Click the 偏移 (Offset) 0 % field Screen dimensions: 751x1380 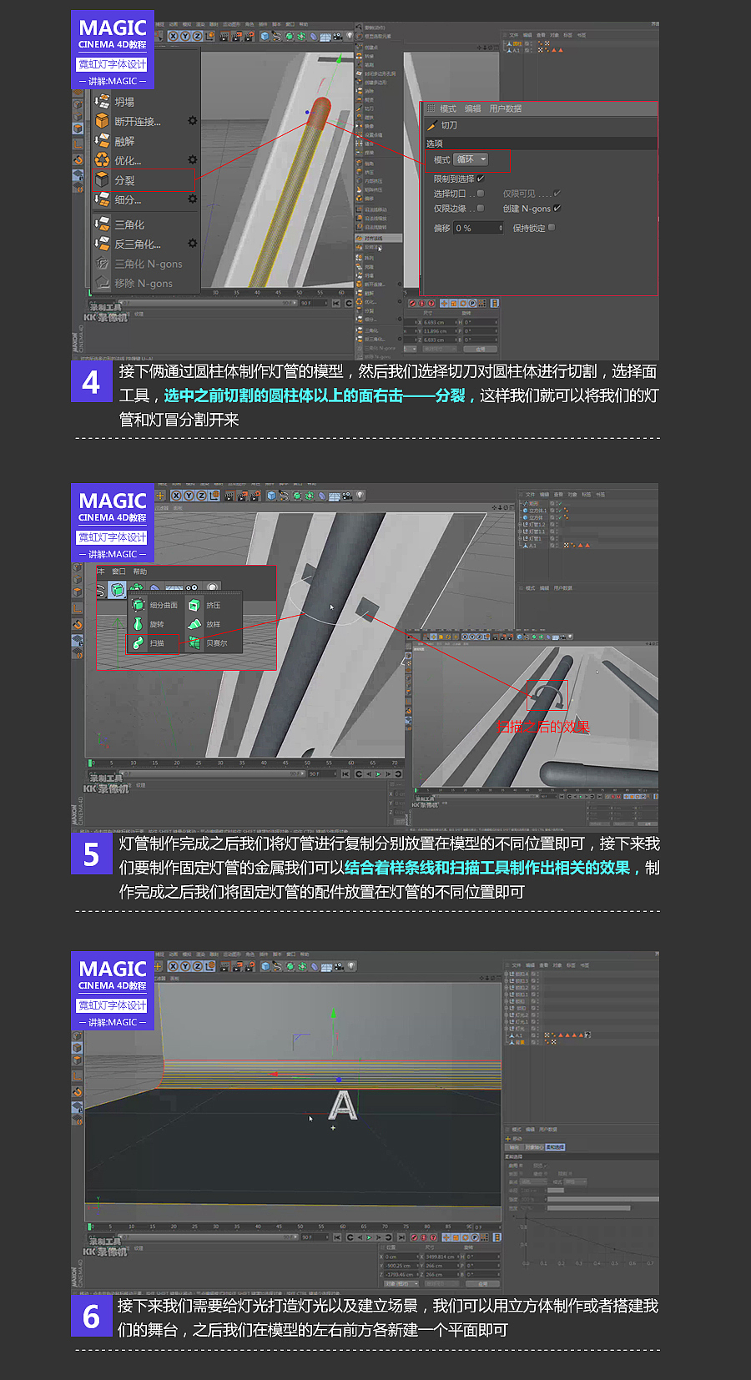476,228
